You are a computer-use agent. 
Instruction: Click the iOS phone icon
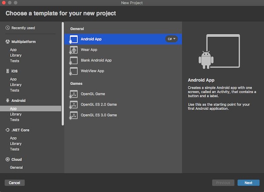pyautogui.click(x=7, y=71)
